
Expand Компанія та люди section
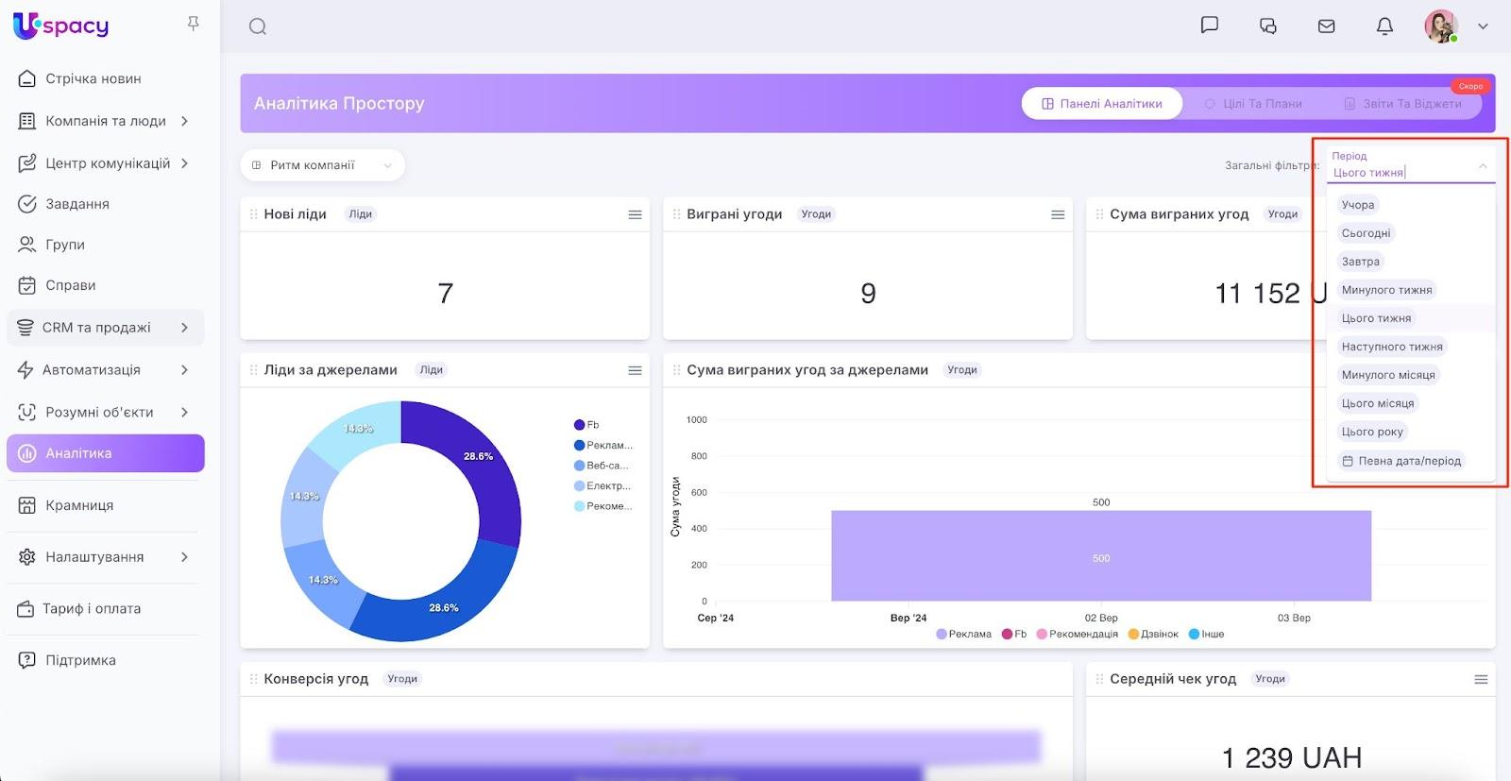(x=105, y=121)
